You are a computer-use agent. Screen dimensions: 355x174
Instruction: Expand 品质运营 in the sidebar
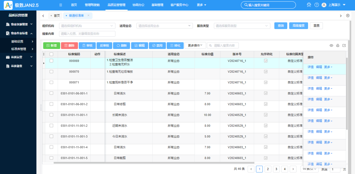click(18, 57)
